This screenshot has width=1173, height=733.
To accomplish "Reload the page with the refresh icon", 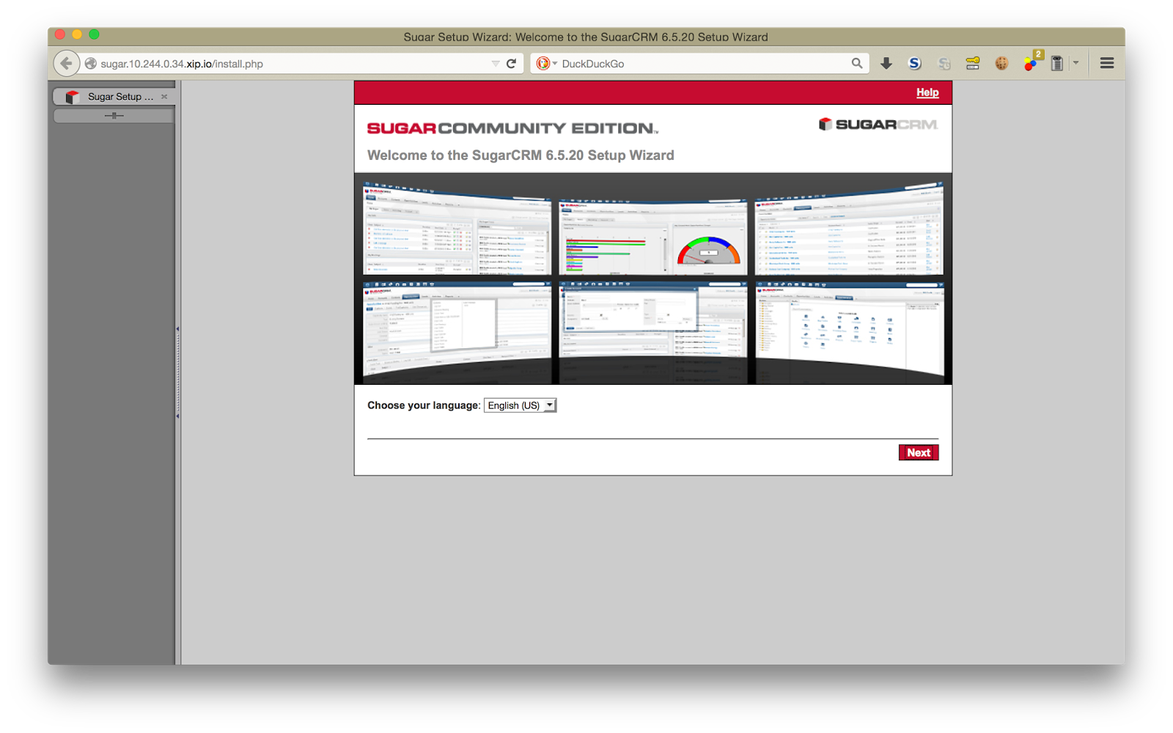I will tap(512, 64).
